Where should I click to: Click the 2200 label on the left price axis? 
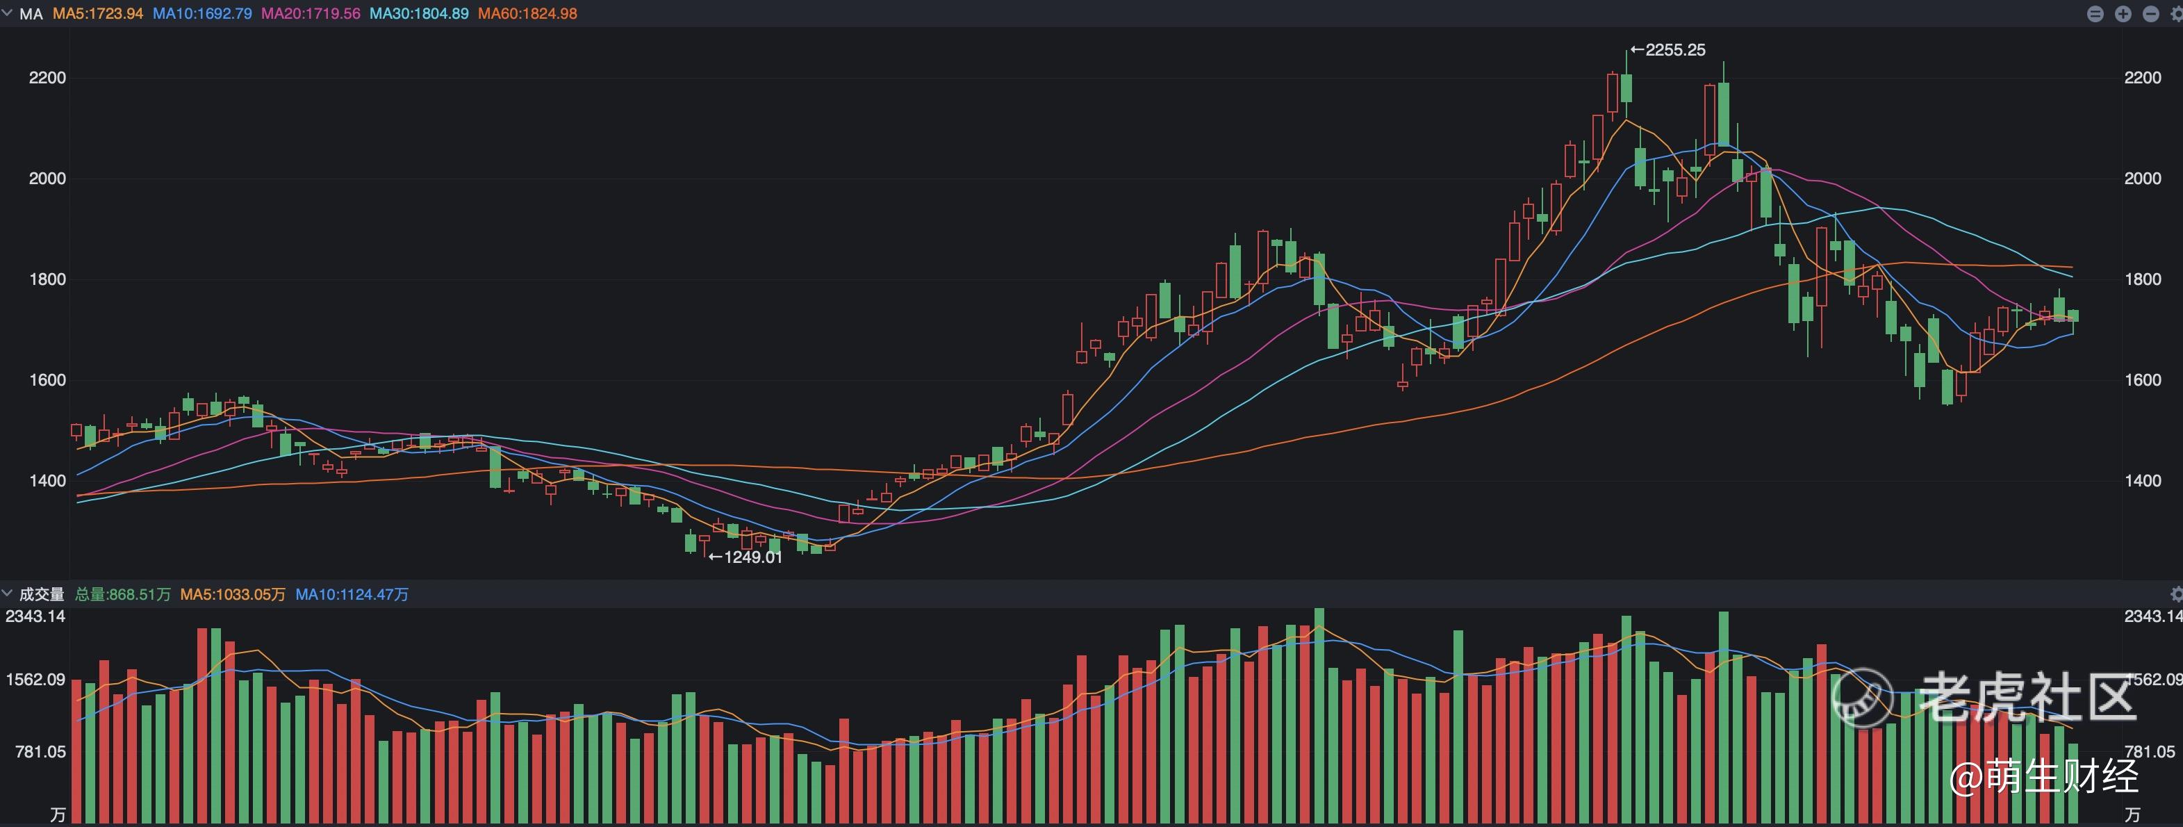[47, 78]
